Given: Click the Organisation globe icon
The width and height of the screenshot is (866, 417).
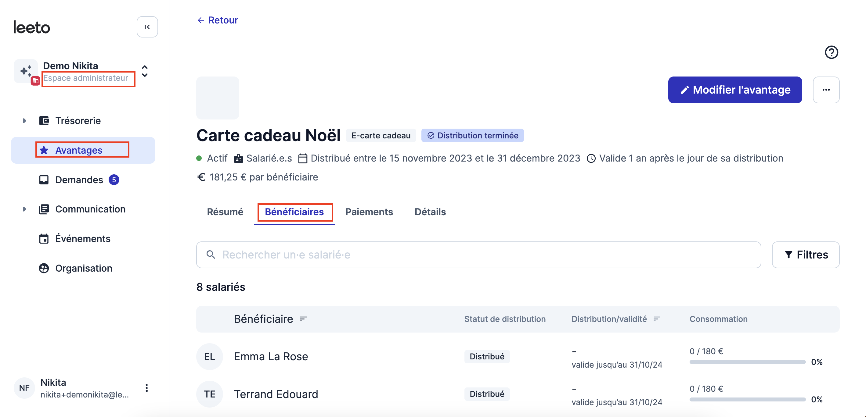Looking at the screenshot, I should (x=44, y=268).
